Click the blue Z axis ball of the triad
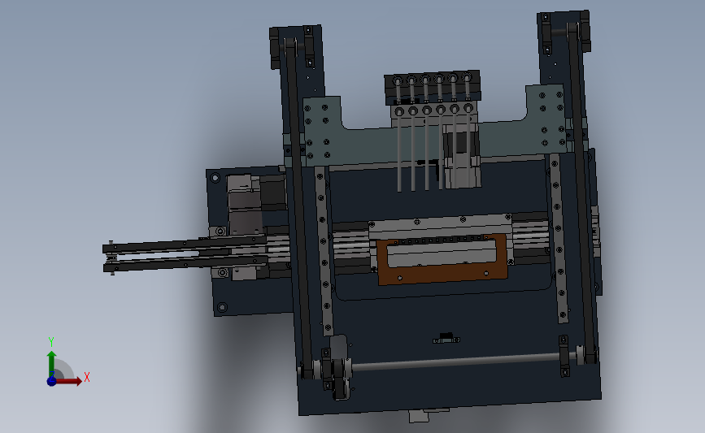This screenshot has width=705, height=433. [x=52, y=381]
